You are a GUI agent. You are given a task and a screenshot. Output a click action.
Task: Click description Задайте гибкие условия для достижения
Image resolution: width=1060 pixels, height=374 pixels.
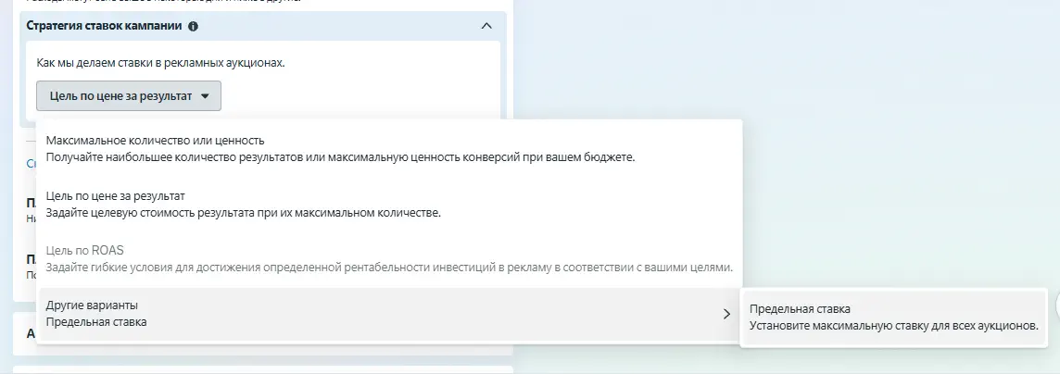389,268
